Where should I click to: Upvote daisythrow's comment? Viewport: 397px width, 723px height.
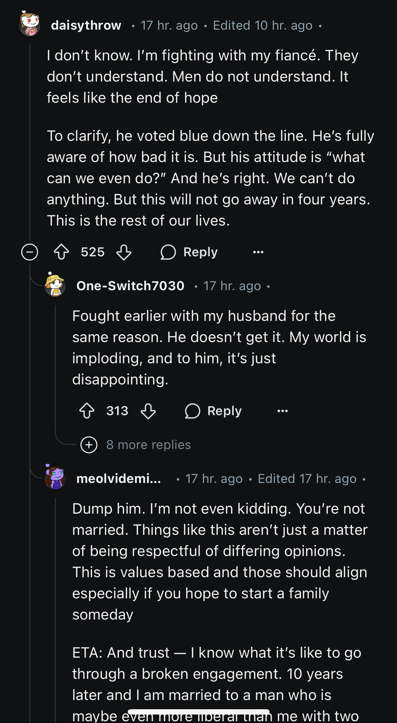[x=61, y=252]
